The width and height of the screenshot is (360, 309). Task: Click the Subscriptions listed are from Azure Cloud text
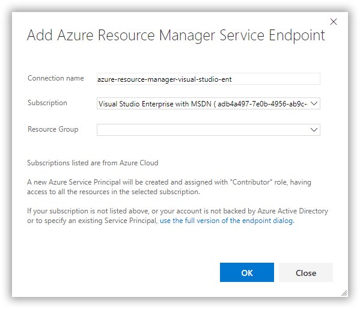[x=93, y=163]
